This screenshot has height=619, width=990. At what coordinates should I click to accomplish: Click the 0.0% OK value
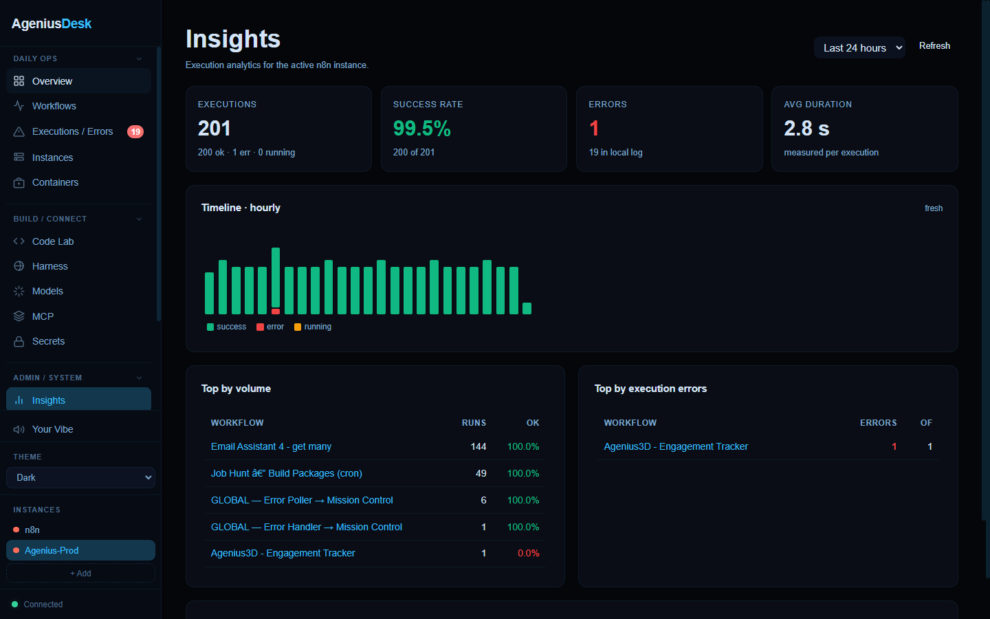(x=528, y=553)
